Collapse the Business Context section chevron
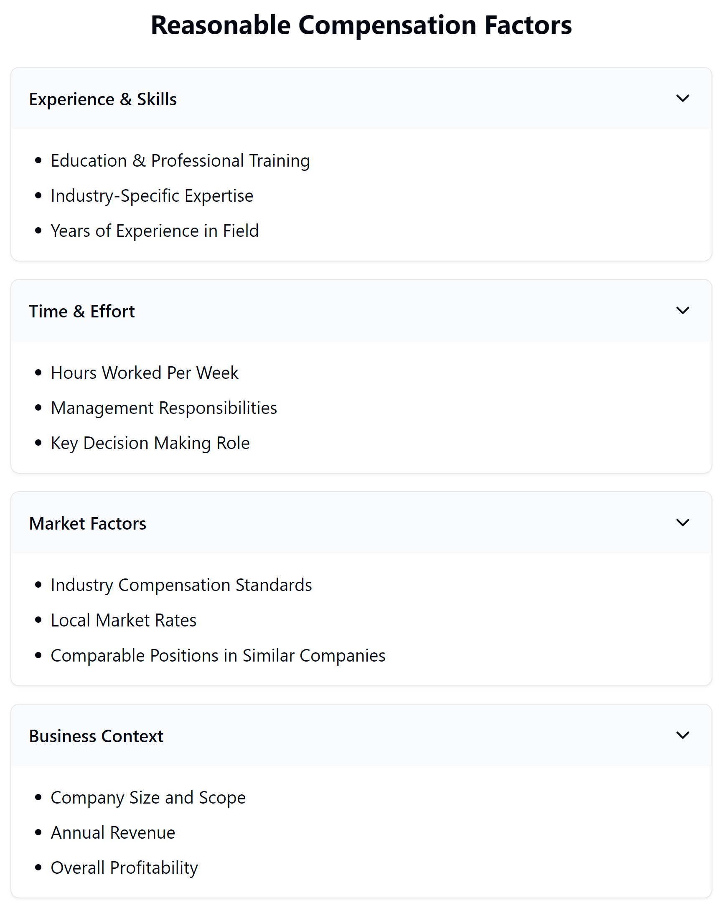722x913 pixels. coord(682,735)
